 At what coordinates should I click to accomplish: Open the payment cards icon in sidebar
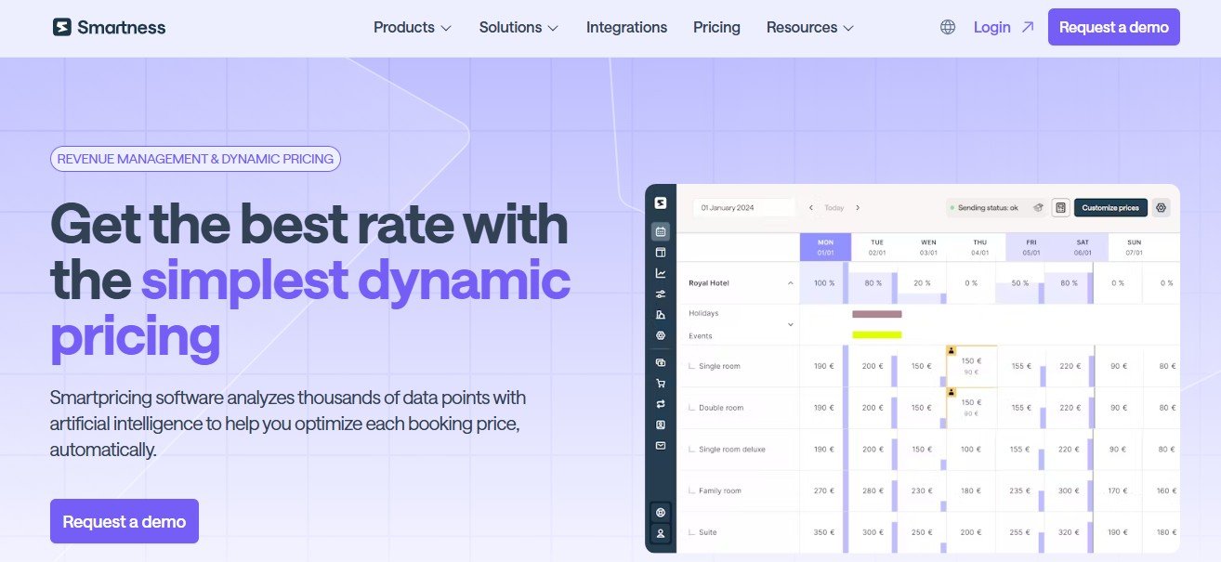click(661, 362)
